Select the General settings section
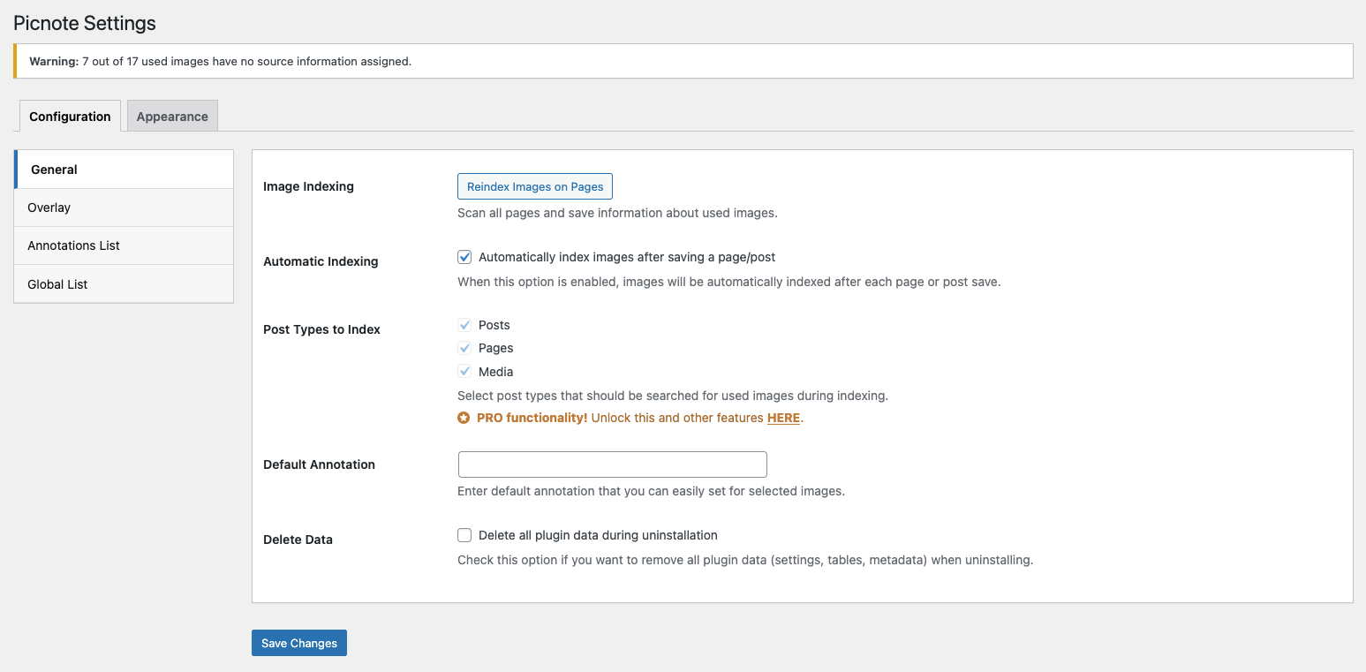This screenshot has width=1366, height=672. click(x=54, y=169)
